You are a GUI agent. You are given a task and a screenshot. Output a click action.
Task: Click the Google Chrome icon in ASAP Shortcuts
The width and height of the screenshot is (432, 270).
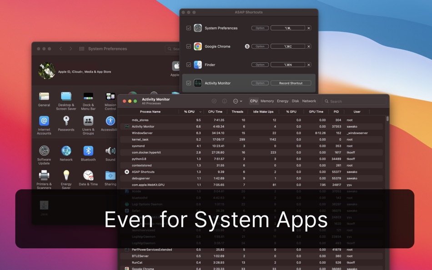click(198, 46)
